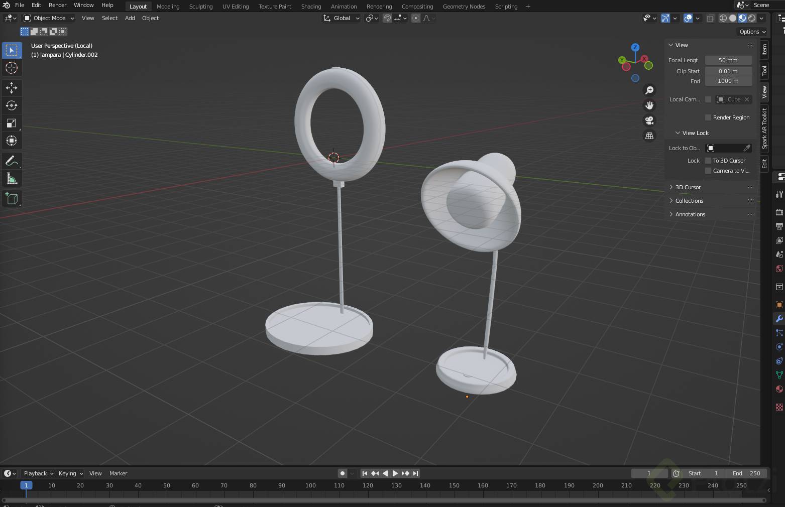The height and width of the screenshot is (507, 785).
Task: Open the Render menu
Action: click(57, 5)
